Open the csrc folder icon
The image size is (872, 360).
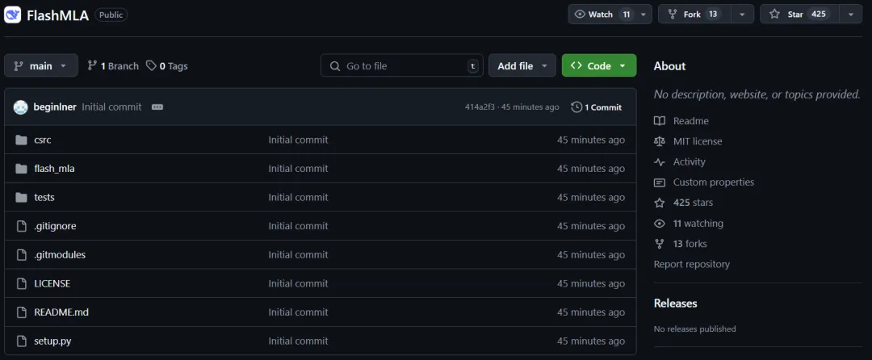click(x=21, y=140)
